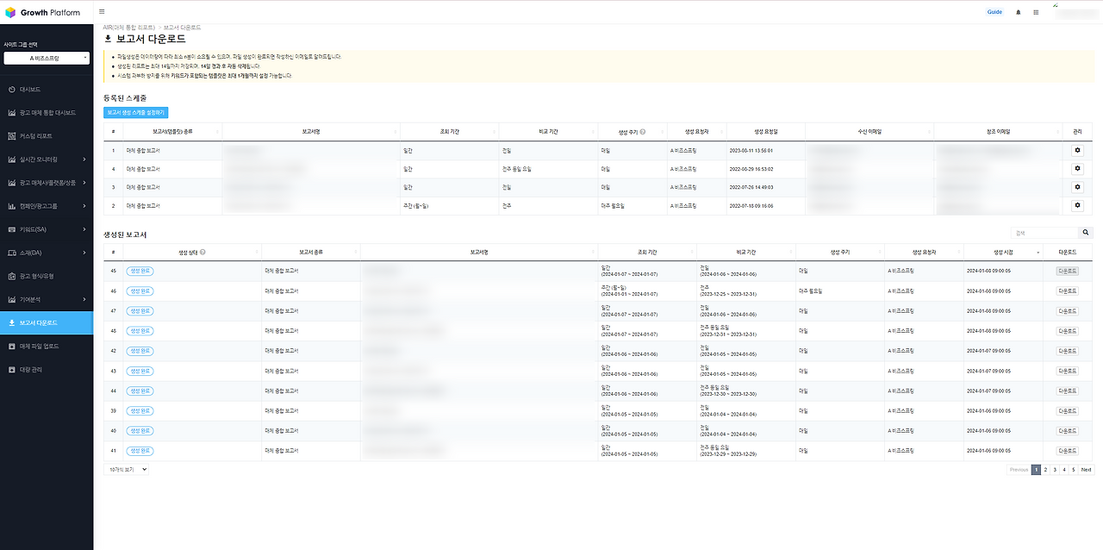Open 커스텀 리포트 in the sidebar
Viewport: 1103px width, 550px height.
pyautogui.click(x=47, y=135)
